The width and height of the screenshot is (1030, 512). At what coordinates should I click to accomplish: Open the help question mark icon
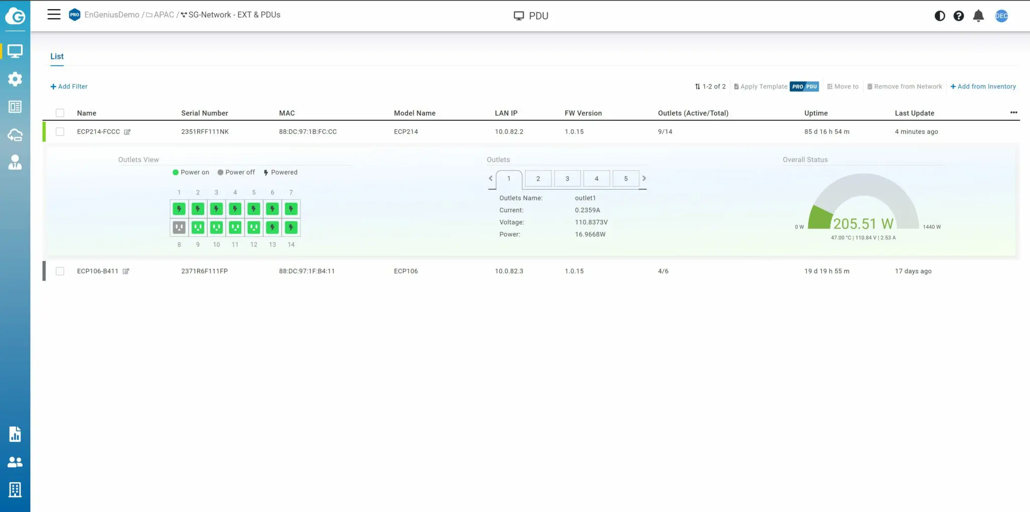[x=959, y=16]
